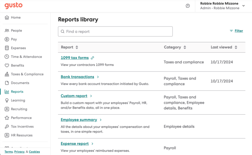This screenshot has width=252, height=155.
Task: Expand the account dropdown chevron
Action: pos(243,6)
